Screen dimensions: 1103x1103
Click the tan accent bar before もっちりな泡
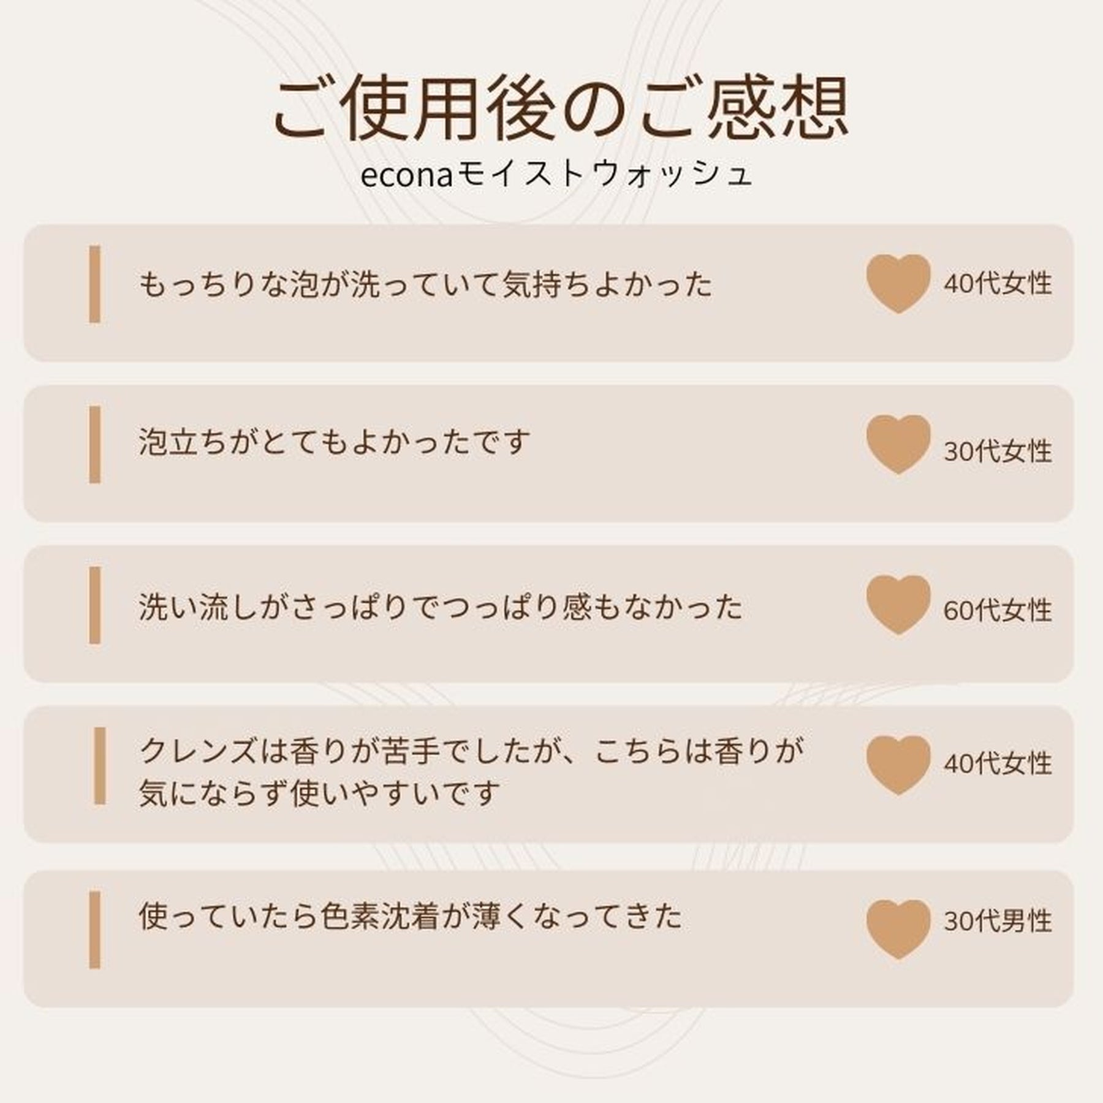[x=94, y=284]
